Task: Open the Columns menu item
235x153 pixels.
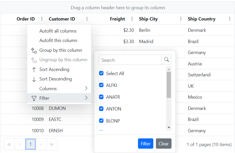Action: click(59, 88)
